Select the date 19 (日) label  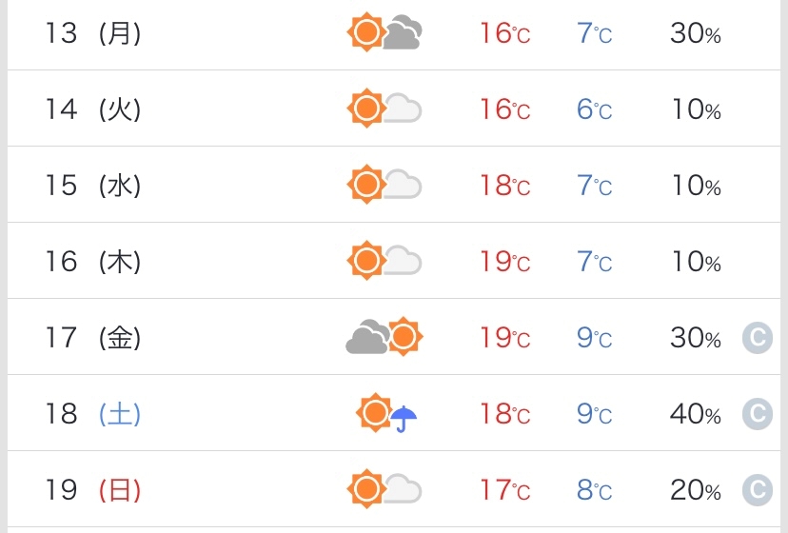coord(93,490)
